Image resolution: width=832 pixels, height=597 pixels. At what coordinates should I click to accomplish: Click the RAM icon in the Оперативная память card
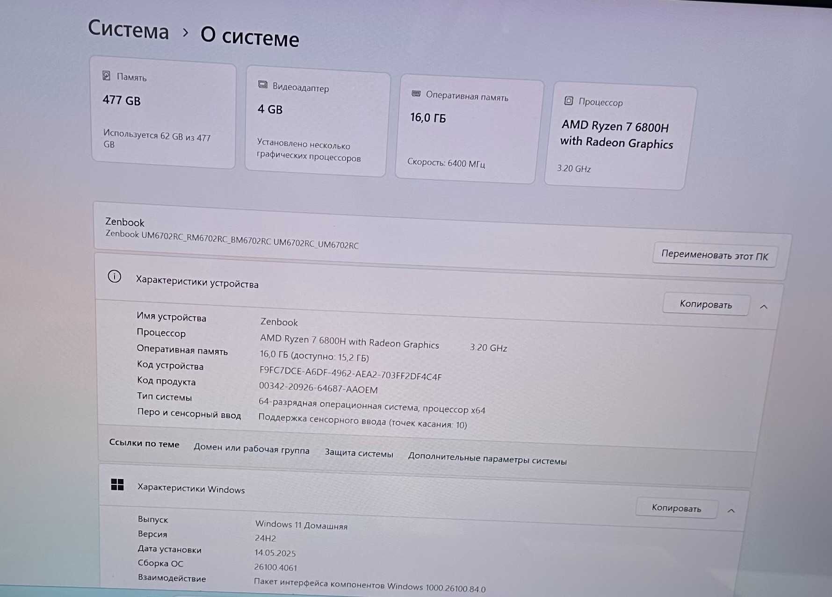pyautogui.click(x=416, y=94)
